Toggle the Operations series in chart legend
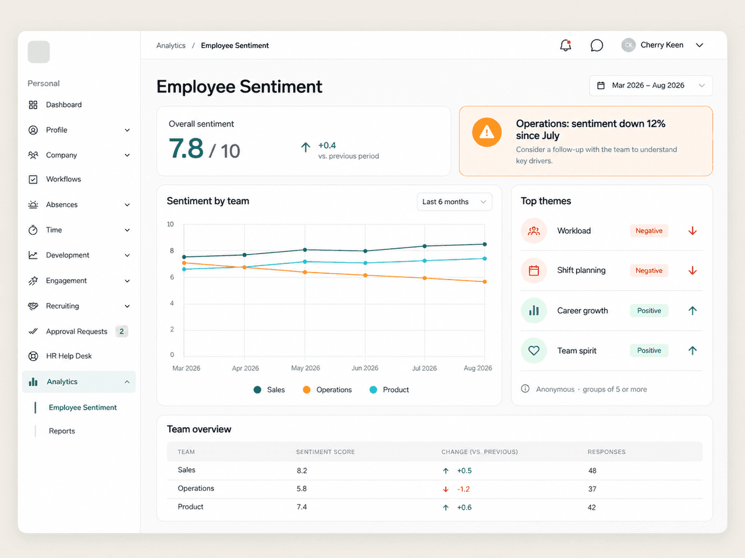The height and width of the screenshot is (558, 745). (327, 389)
